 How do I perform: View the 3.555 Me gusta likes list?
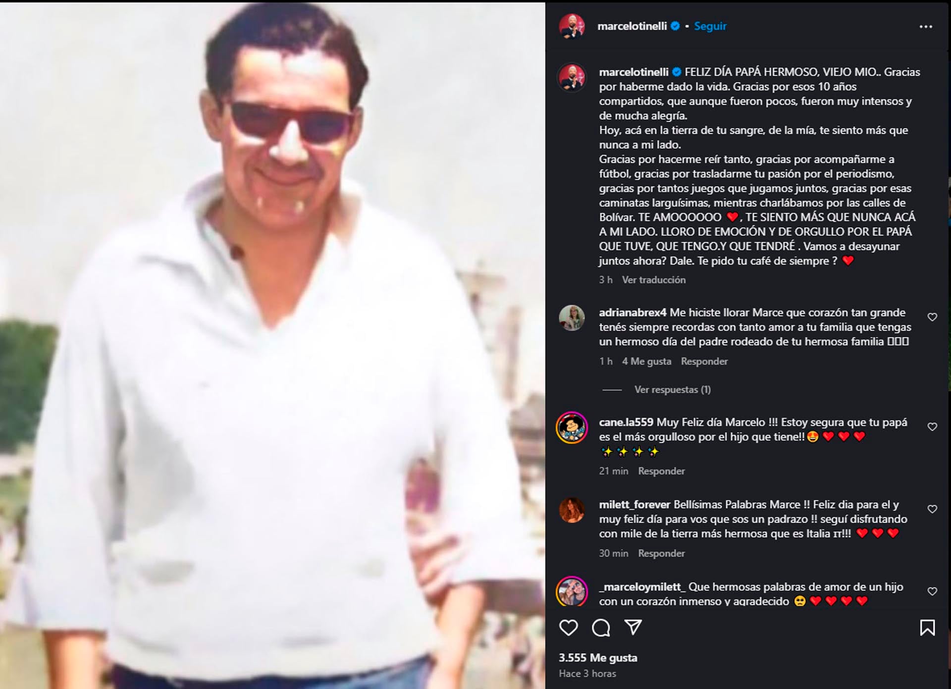[x=598, y=658]
